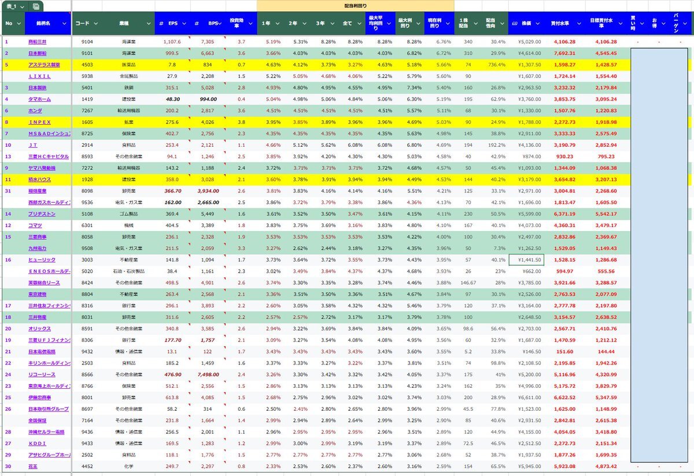Select the light blue merged 買い時 area
The image size is (694, 476).
click(x=659, y=254)
